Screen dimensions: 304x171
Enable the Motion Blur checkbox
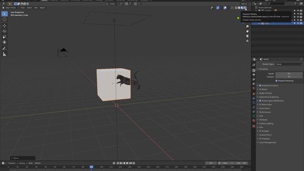coord(260,104)
